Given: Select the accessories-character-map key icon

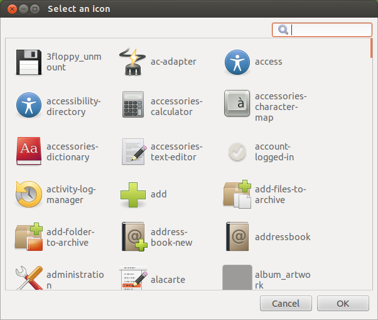Looking at the screenshot, I should [x=237, y=103].
